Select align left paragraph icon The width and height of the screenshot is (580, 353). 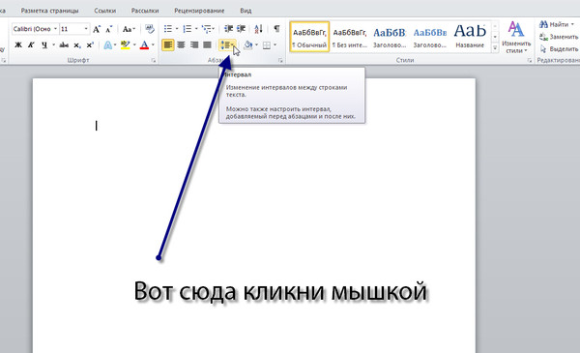168,45
